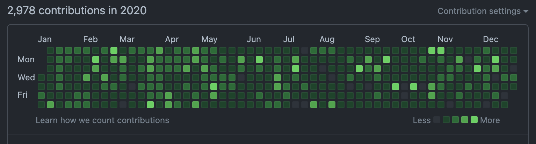This screenshot has height=144, width=536.
Task: Select the final cell in the Saturday row
Action: [504, 104]
